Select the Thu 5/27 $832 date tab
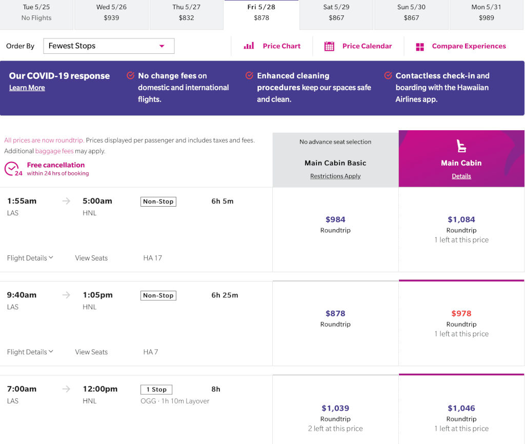Image resolution: width=525 pixels, height=444 pixels. pyautogui.click(x=187, y=15)
